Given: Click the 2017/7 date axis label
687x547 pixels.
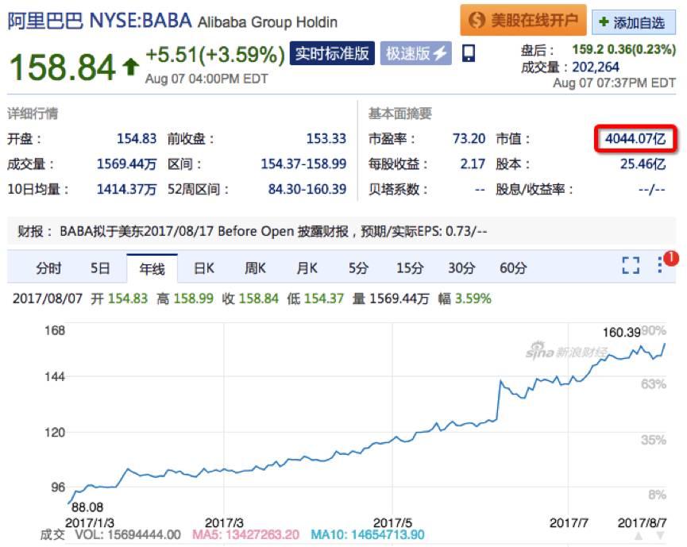Looking at the screenshot, I should coord(569,522).
